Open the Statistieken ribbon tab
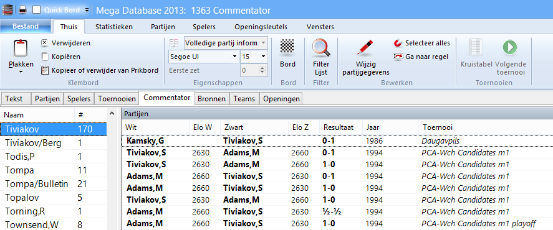Screen dimensions: 553x230 pyautogui.click(x=114, y=27)
